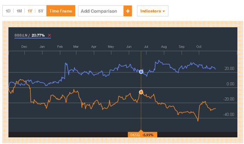
Task: Open the Time Frame button
Action: click(61, 11)
